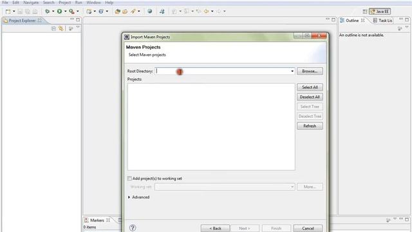
Task: Maximize the Project Explorer view
Action: click(x=78, y=19)
